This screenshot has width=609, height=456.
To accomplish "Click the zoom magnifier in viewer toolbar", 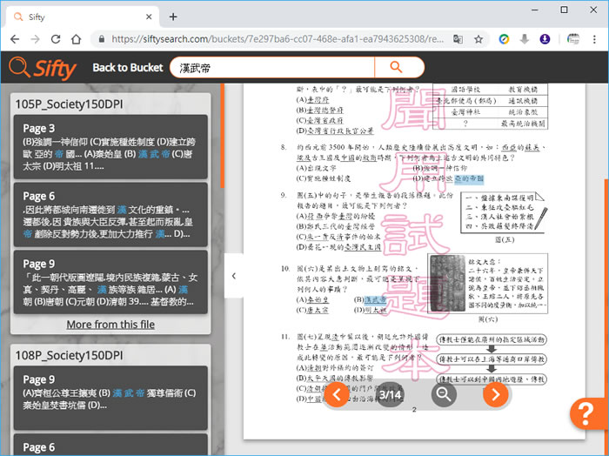I will (x=443, y=394).
